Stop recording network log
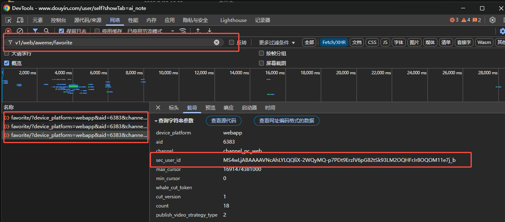The width and height of the screenshot is (505, 222). pos(8,31)
